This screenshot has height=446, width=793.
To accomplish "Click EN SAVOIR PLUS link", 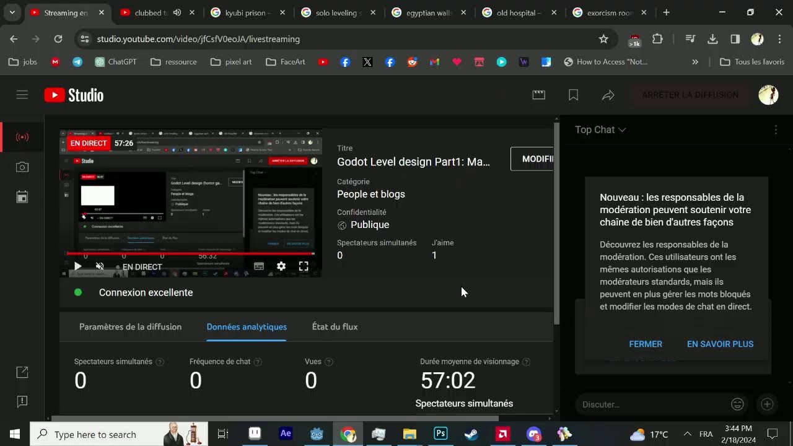I will pyautogui.click(x=721, y=344).
